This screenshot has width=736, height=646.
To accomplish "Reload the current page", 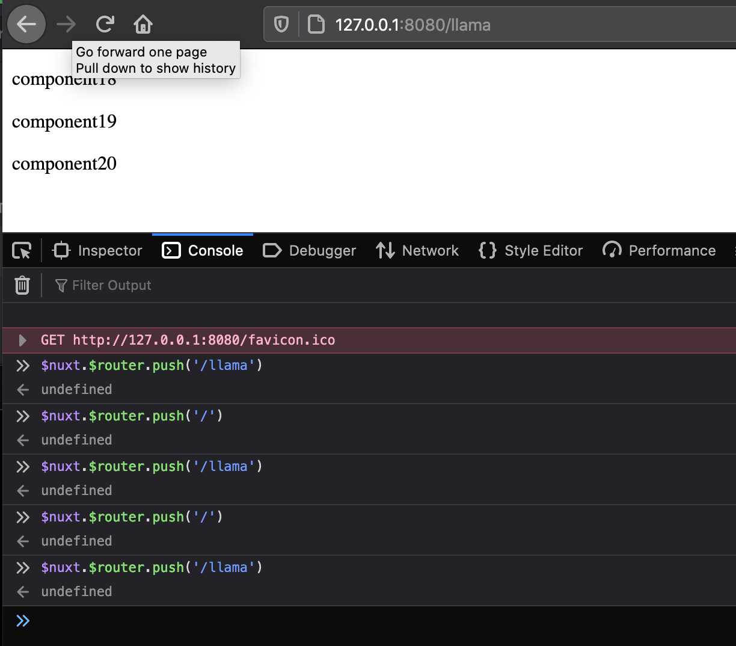I will 105,24.
